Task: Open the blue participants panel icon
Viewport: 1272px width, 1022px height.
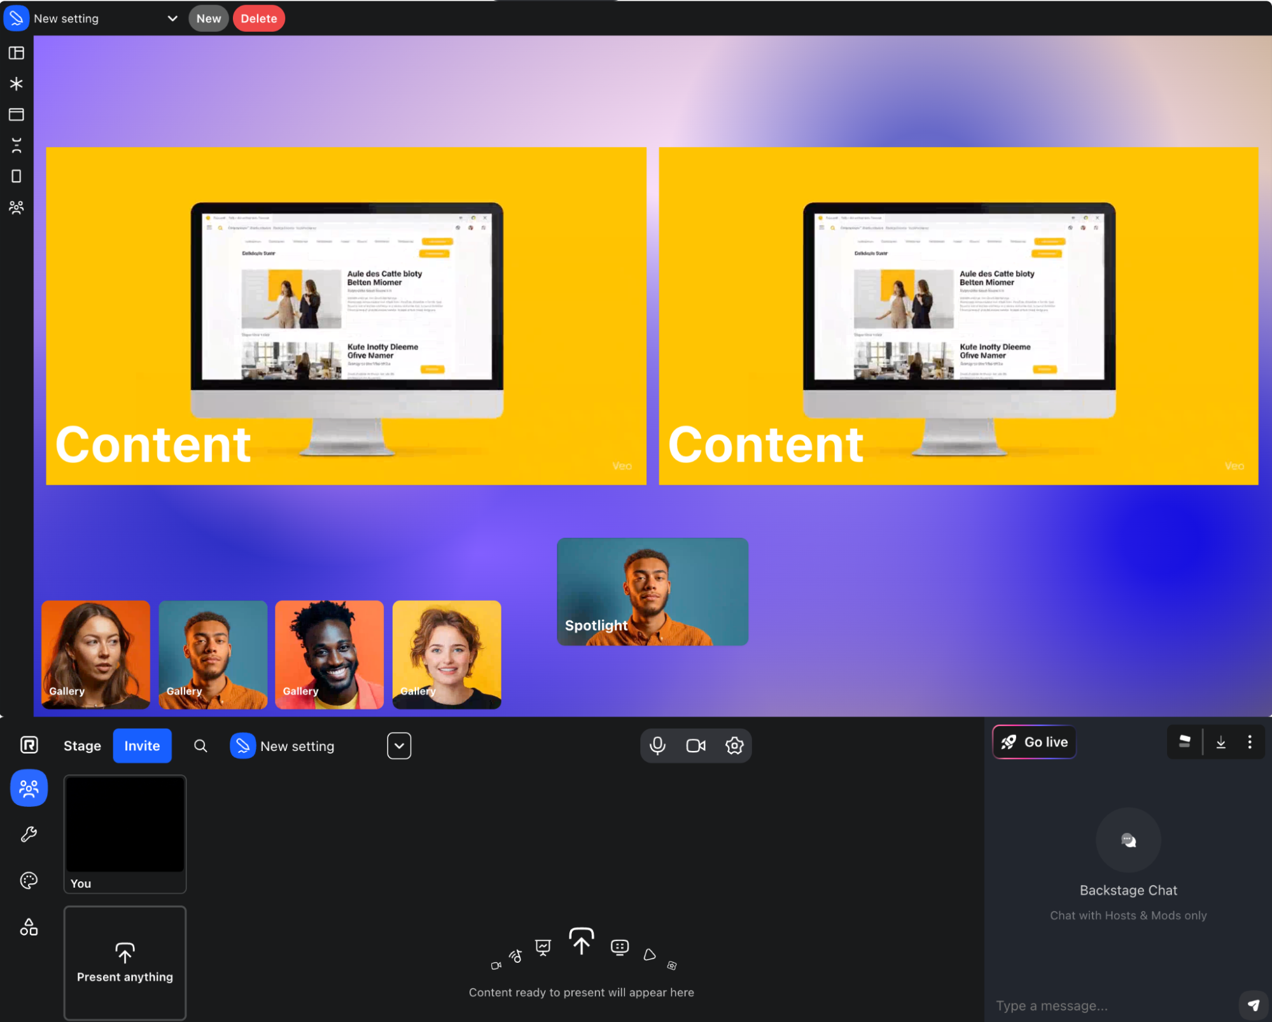Action: coord(29,788)
